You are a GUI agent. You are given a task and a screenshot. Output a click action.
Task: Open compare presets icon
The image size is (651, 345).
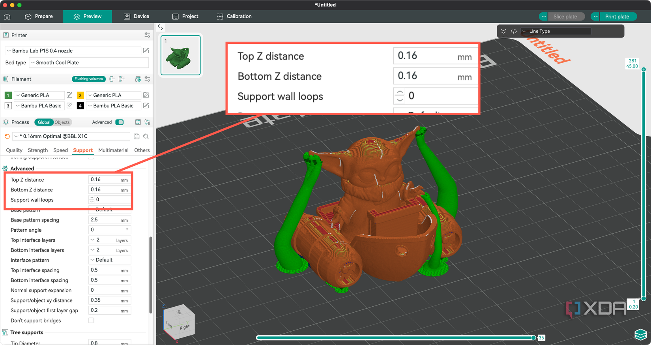tap(147, 122)
